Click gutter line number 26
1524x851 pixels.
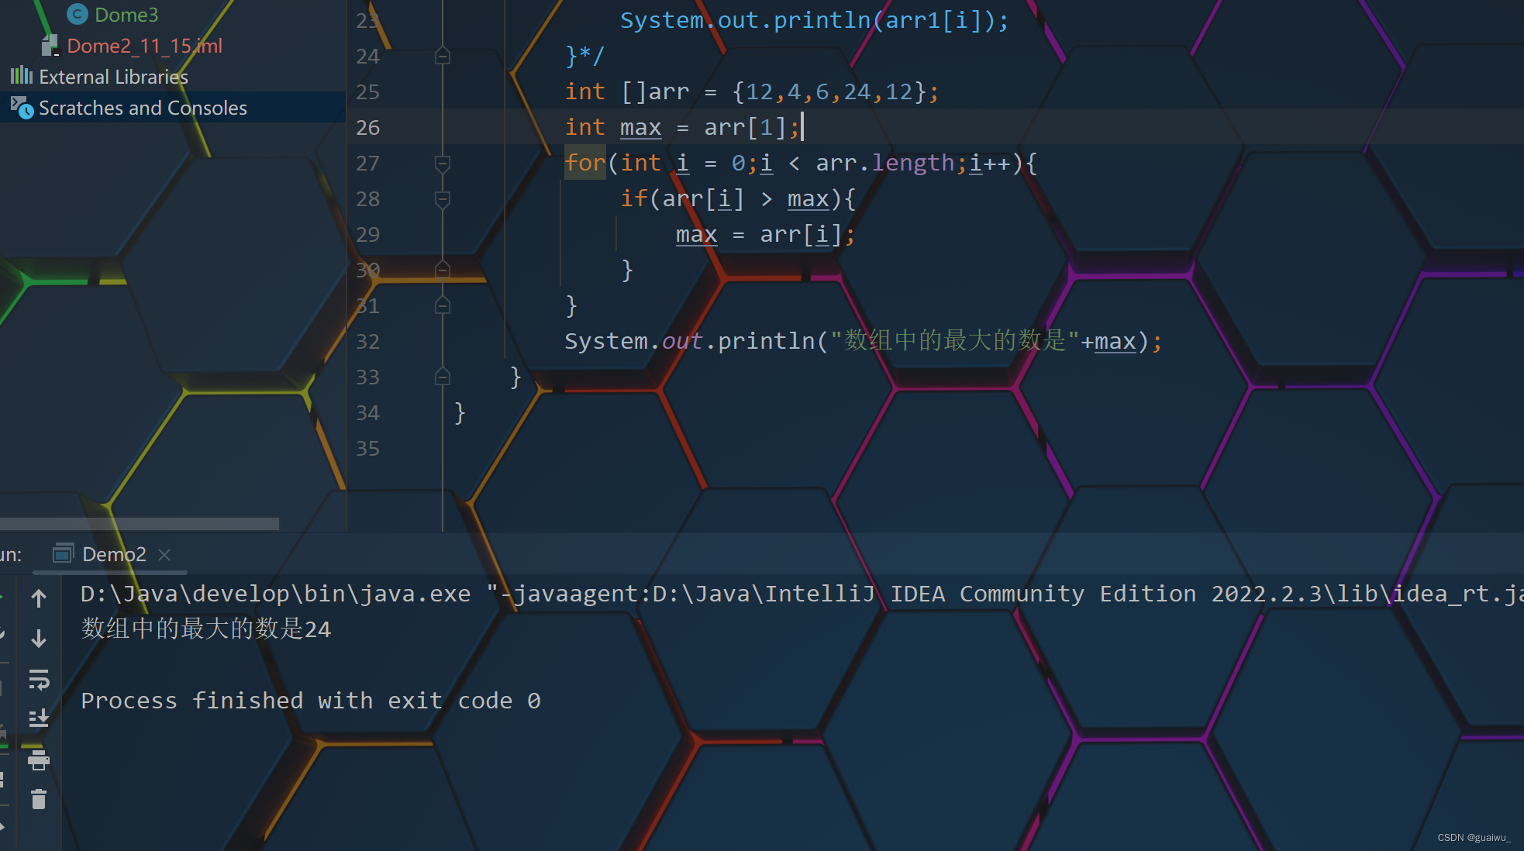pyautogui.click(x=367, y=128)
